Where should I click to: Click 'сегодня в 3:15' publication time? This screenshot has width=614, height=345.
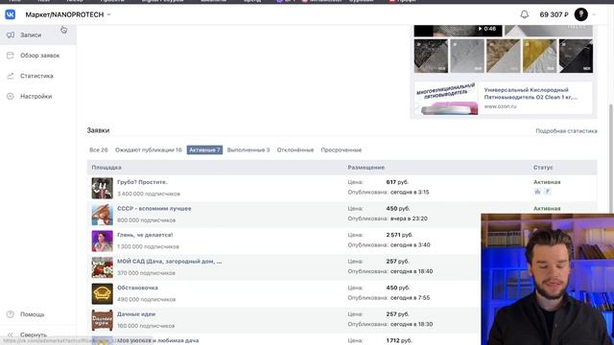(410, 192)
